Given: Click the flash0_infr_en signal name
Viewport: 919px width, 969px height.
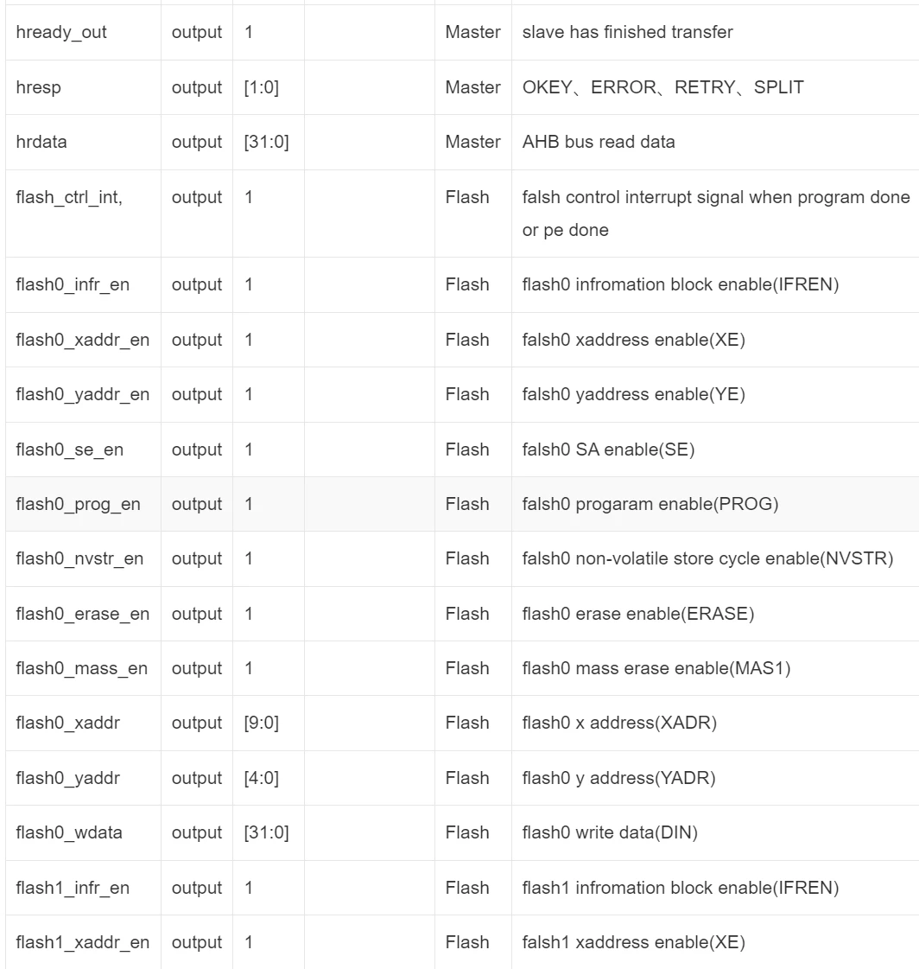Looking at the screenshot, I should (73, 284).
